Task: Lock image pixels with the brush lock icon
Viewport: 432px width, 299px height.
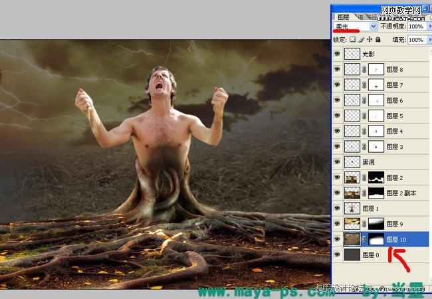Action: click(361, 40)
